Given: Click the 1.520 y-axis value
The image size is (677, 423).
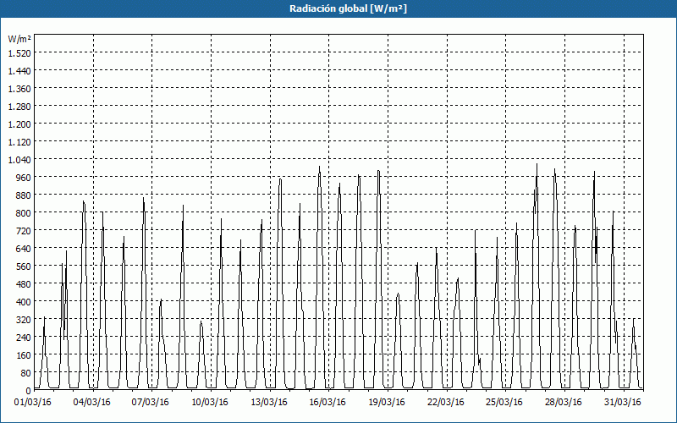Looking at the screenshot, I should tap(19, 53).
